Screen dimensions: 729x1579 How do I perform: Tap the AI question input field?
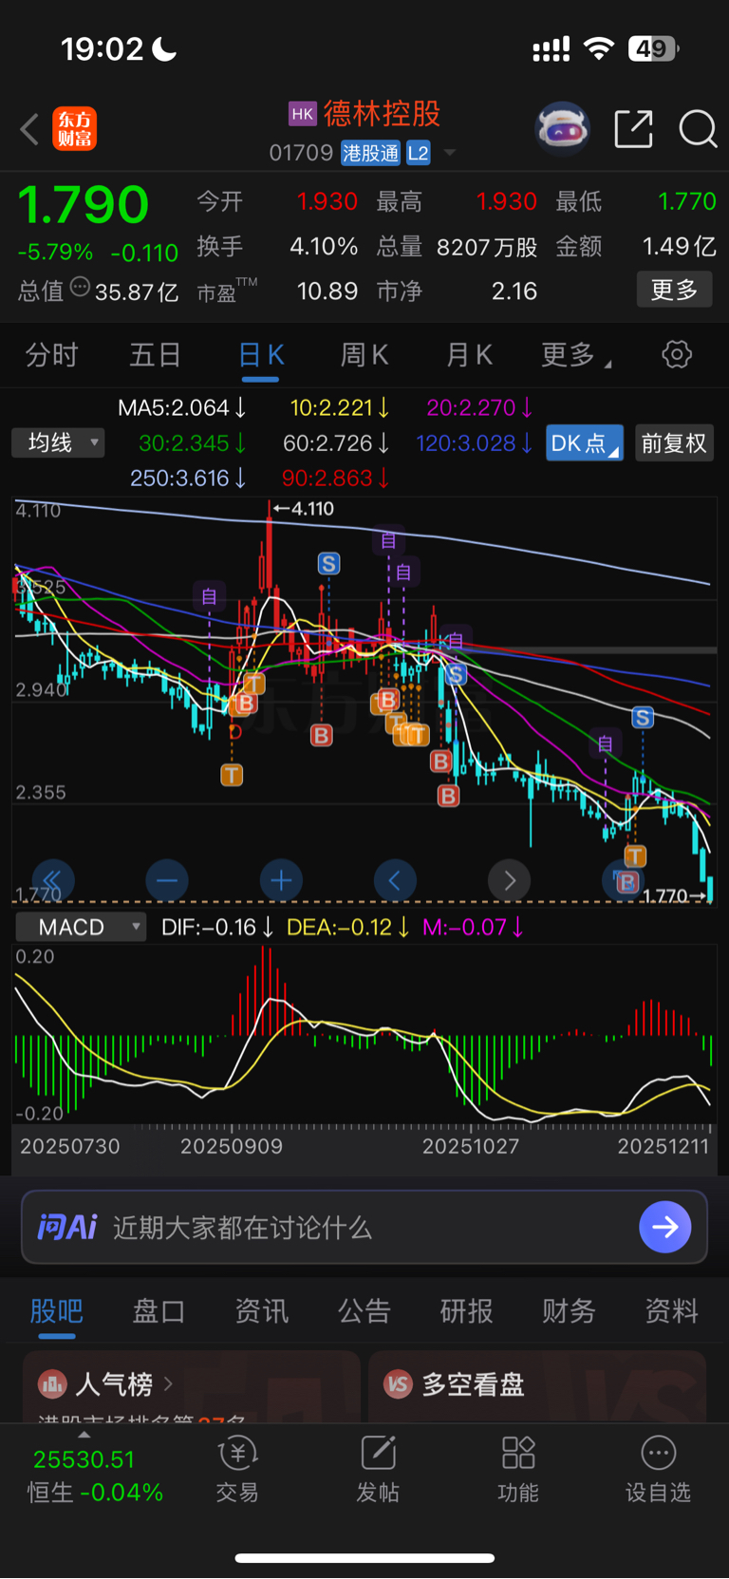coord(364,1228)
